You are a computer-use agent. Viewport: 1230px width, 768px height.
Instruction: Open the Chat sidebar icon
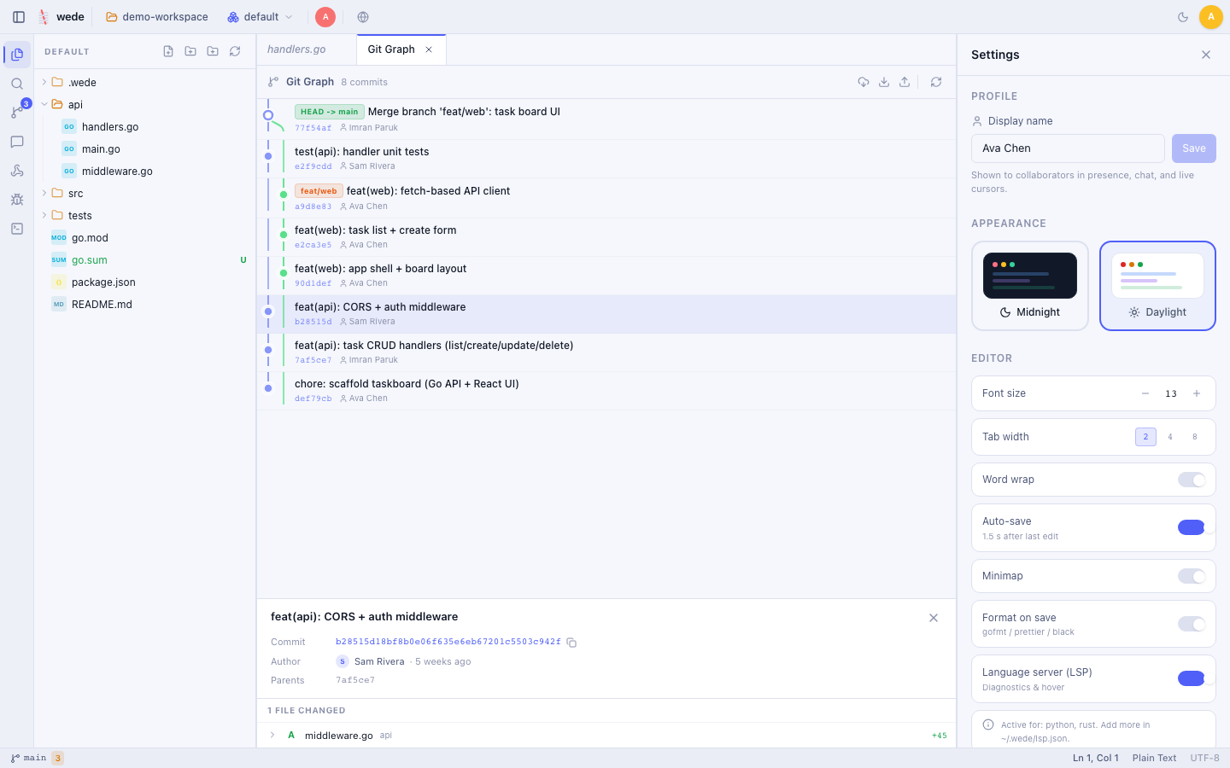17,142
